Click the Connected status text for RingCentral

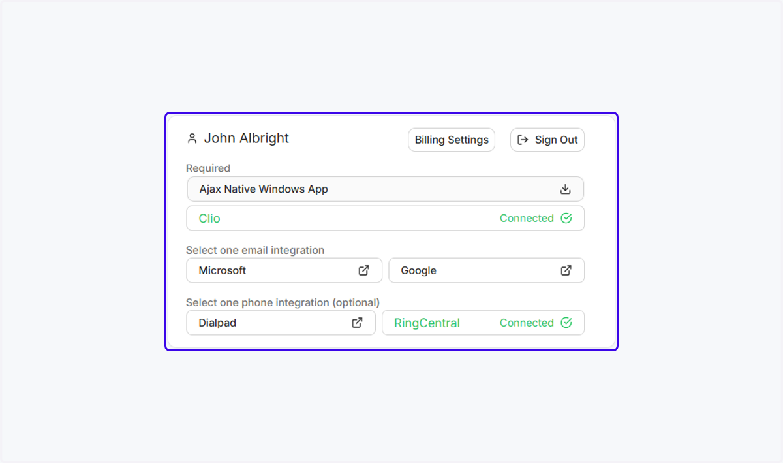[527, 323]
